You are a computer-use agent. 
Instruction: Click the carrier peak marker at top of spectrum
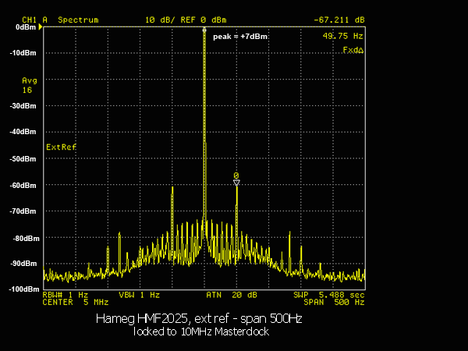pyautogui.click(x=204, y=30)
